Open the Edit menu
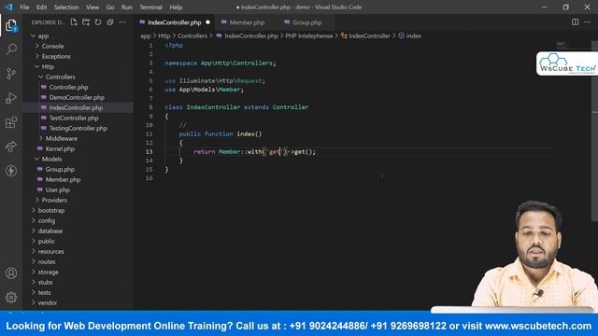This screenshot has width=598, height=336. point(41,7)
